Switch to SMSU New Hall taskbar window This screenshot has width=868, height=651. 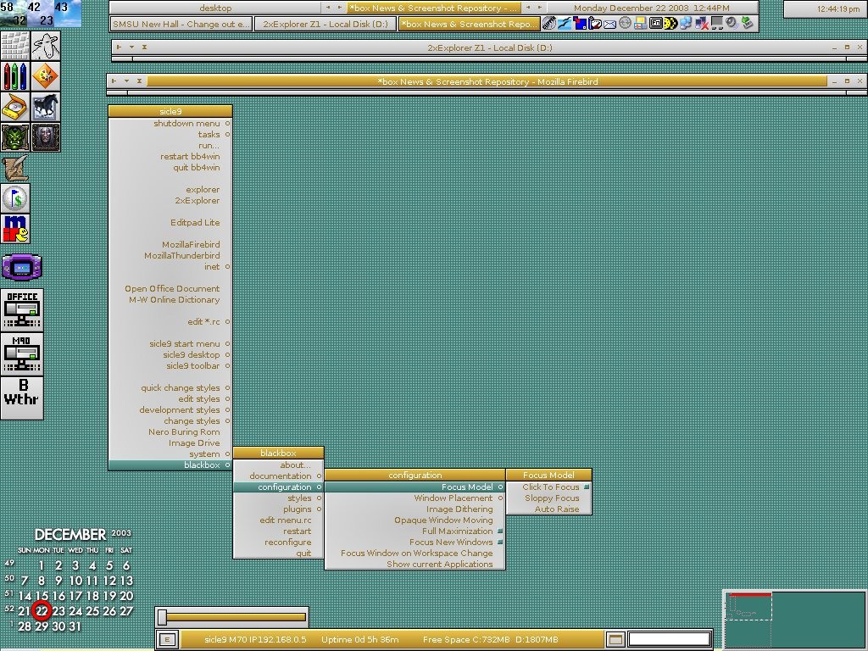pyautogui.click(x=181, y=24)
